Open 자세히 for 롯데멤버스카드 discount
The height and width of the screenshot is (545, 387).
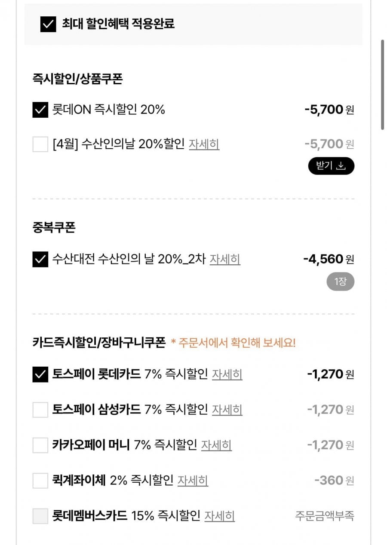219,515
